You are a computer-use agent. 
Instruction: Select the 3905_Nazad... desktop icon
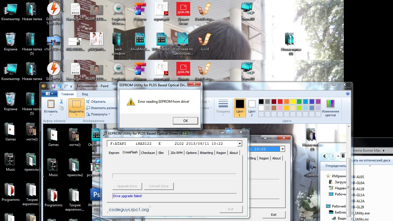(x=162, y=42)
